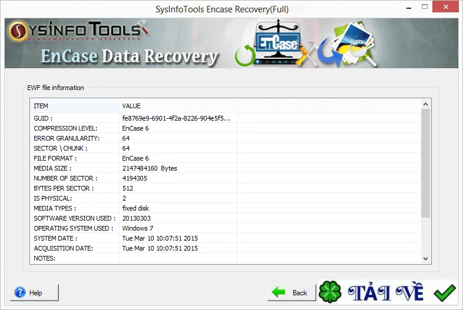Click the EnCase 6 value for COMPRESSION LEVEL

click(135, 128)
